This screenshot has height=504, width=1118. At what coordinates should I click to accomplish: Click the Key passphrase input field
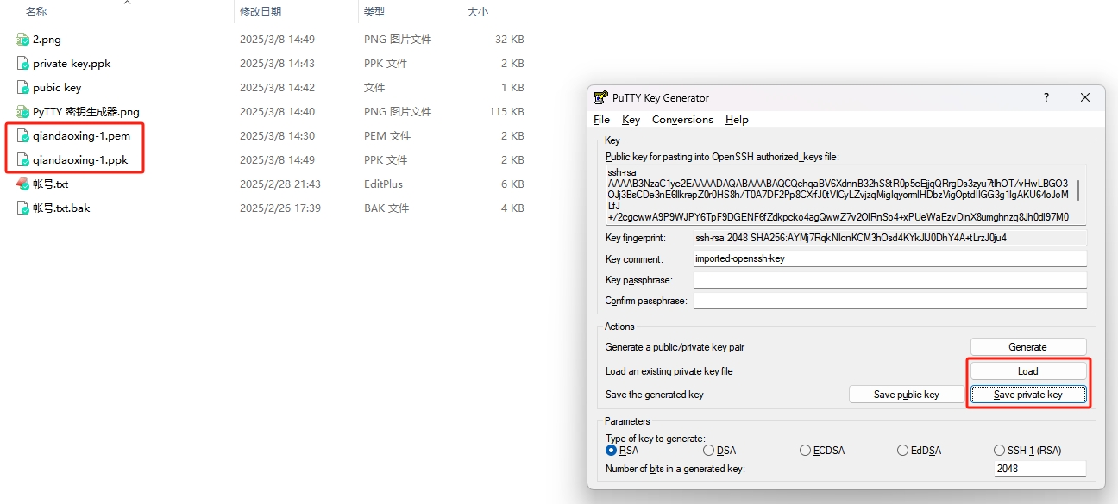click(890, 280)
